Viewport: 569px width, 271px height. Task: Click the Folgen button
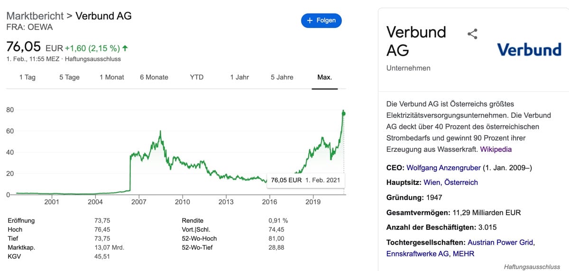pyautogui.click(x=321, y=20)
